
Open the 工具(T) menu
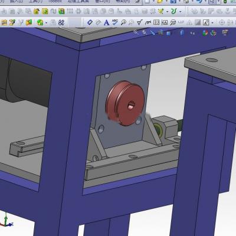click(x=35, y=1)
